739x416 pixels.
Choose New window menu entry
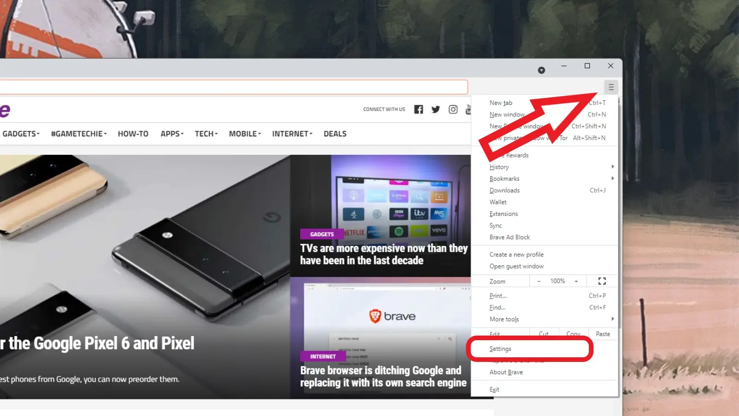(545, 115)
